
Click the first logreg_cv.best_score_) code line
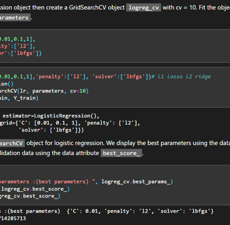36,189
